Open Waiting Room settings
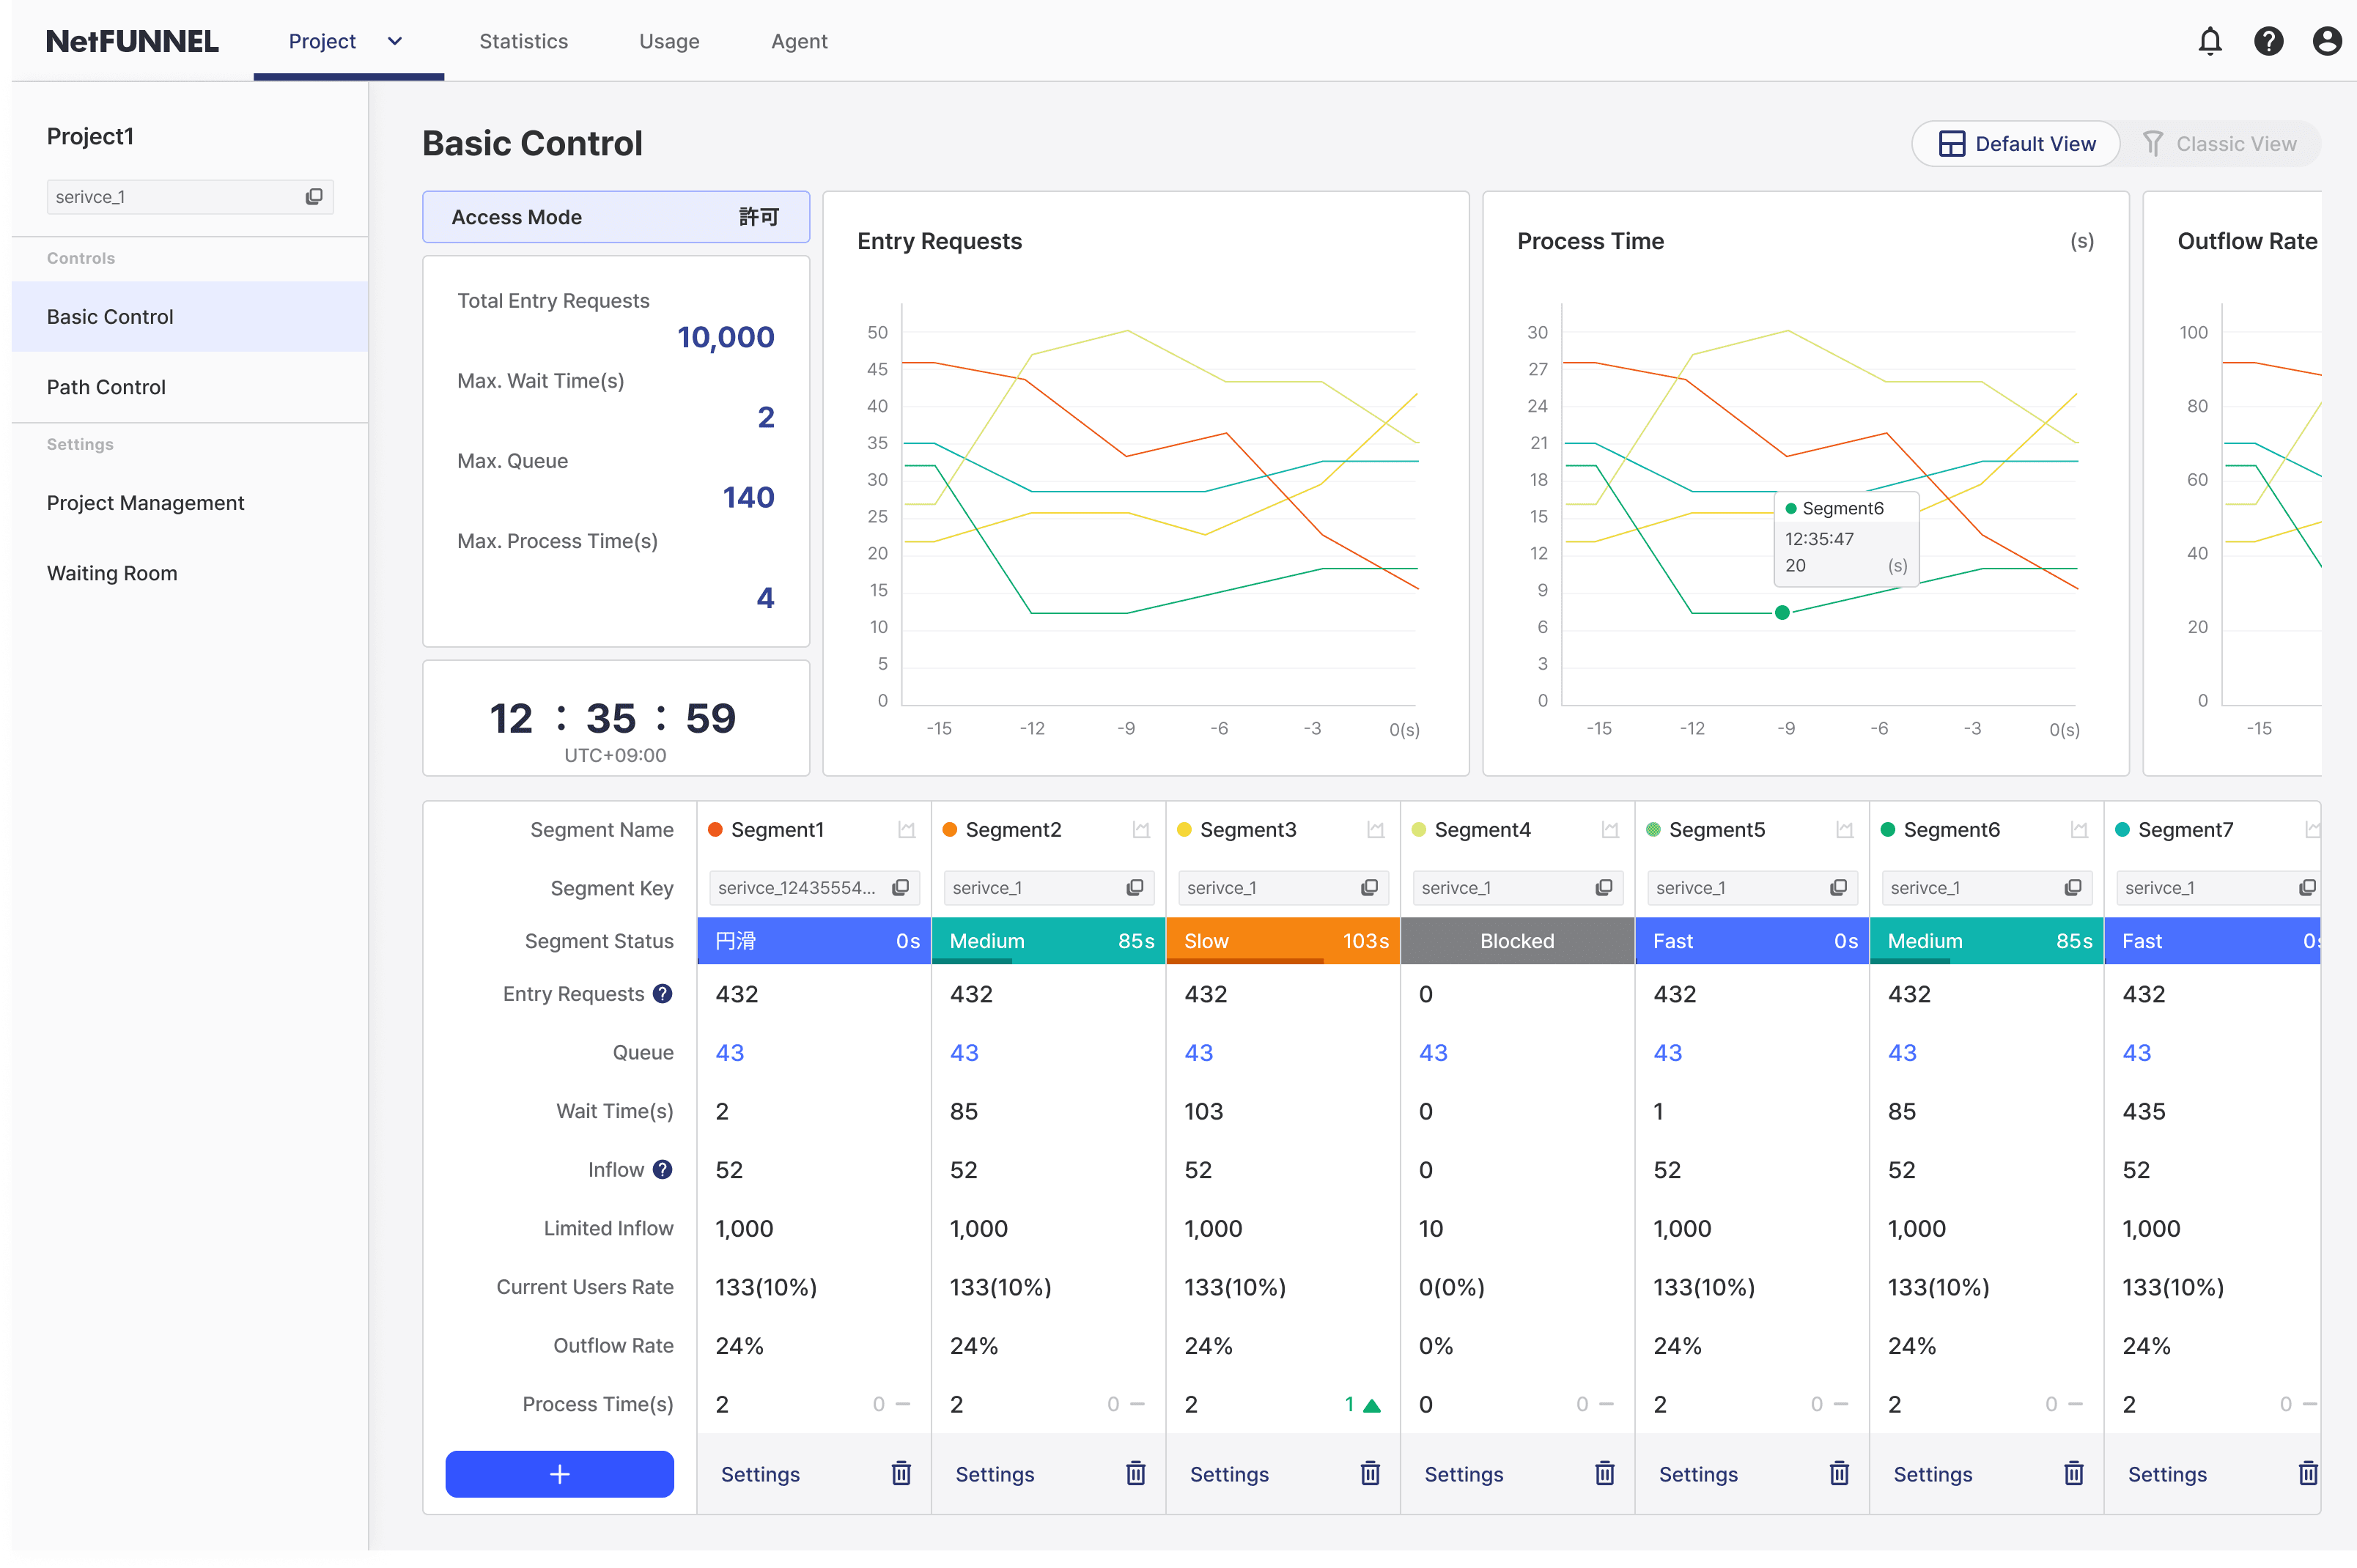Viewport: 2357px width, 1568px height. point(190,573)
